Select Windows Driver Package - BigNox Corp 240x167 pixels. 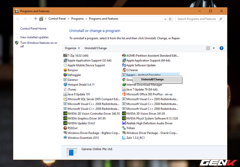pos(91,133)
